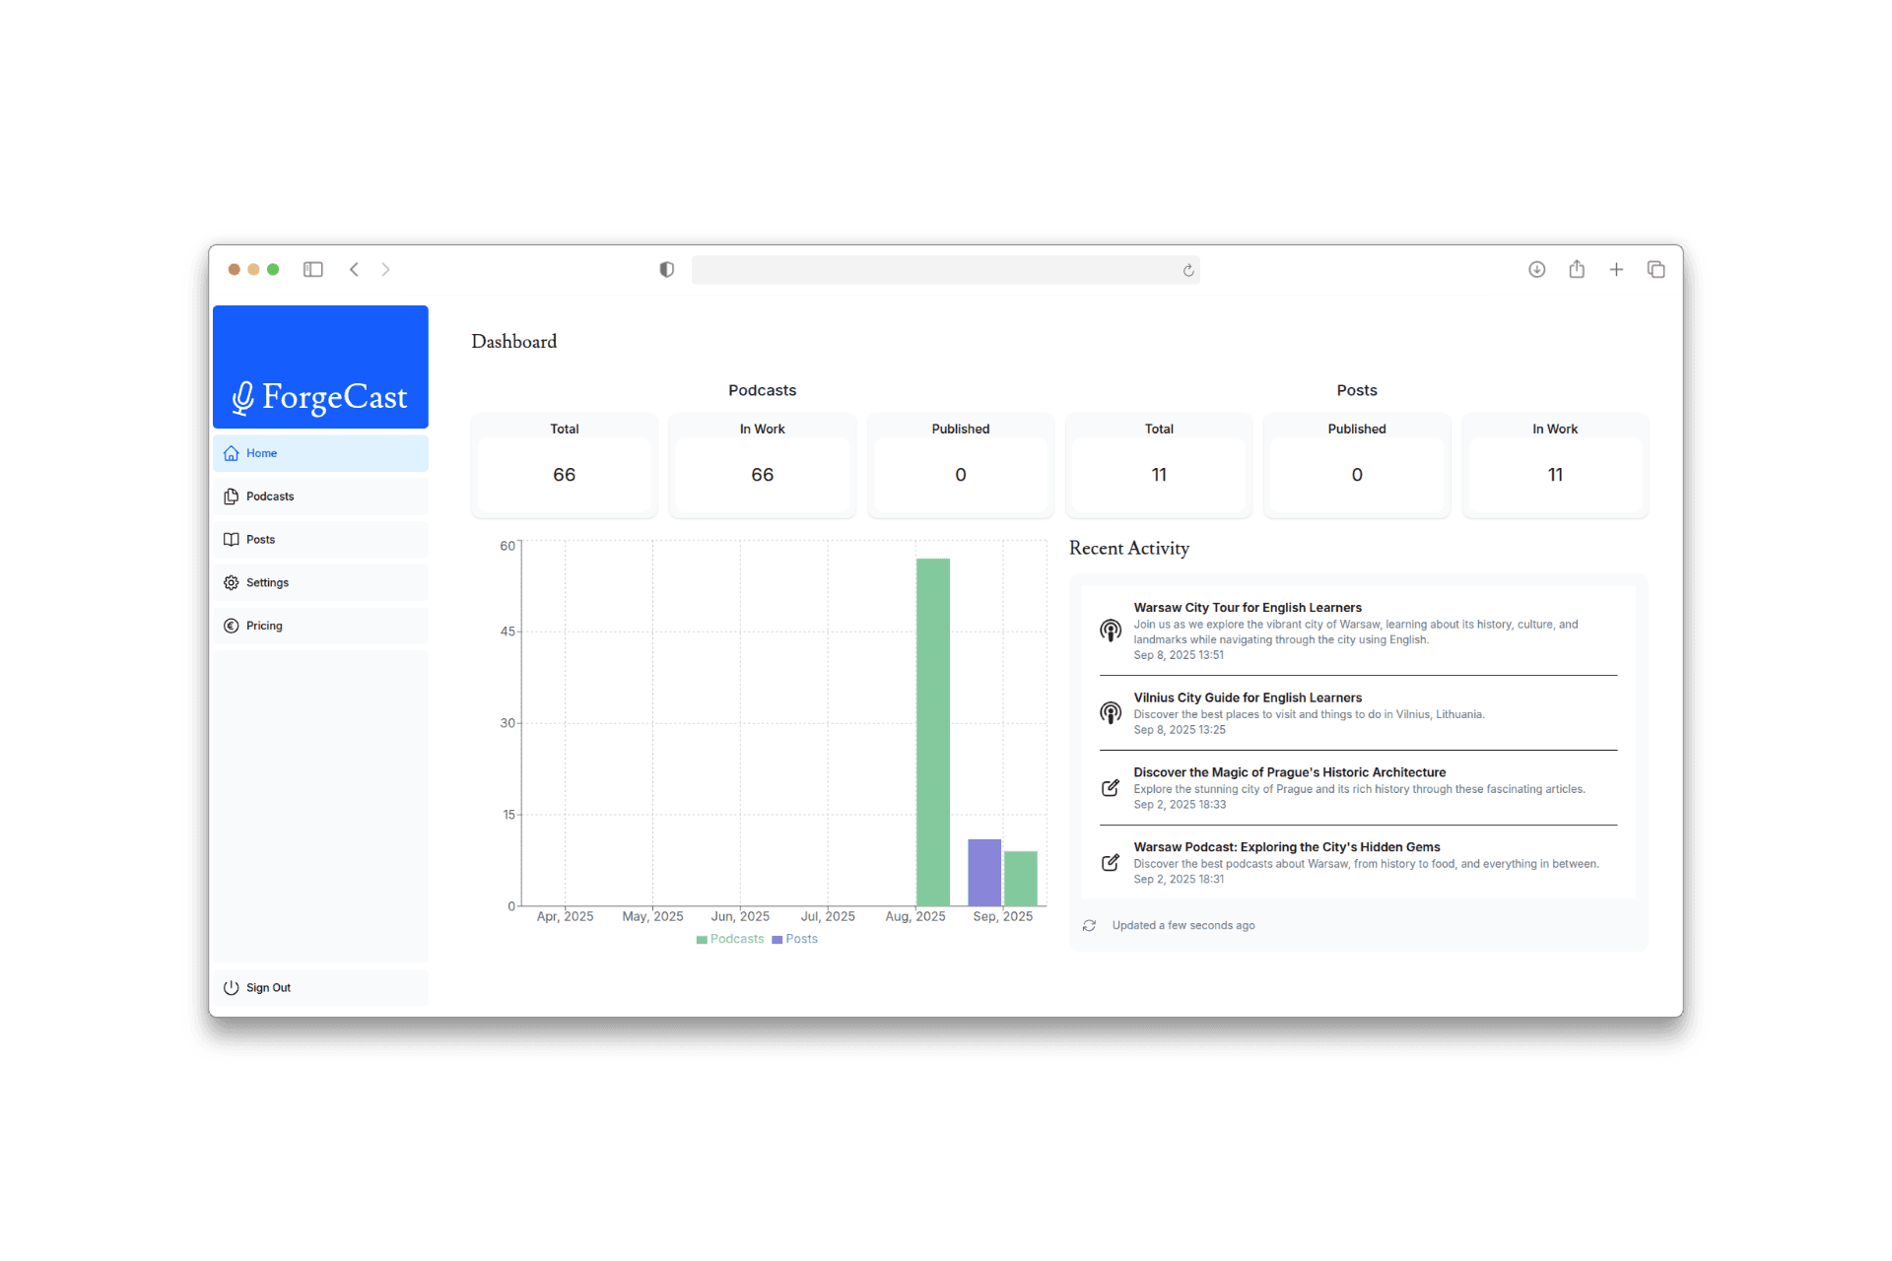
Task: Select the Settings gear icon in sidebar
Action: [230, 582]
